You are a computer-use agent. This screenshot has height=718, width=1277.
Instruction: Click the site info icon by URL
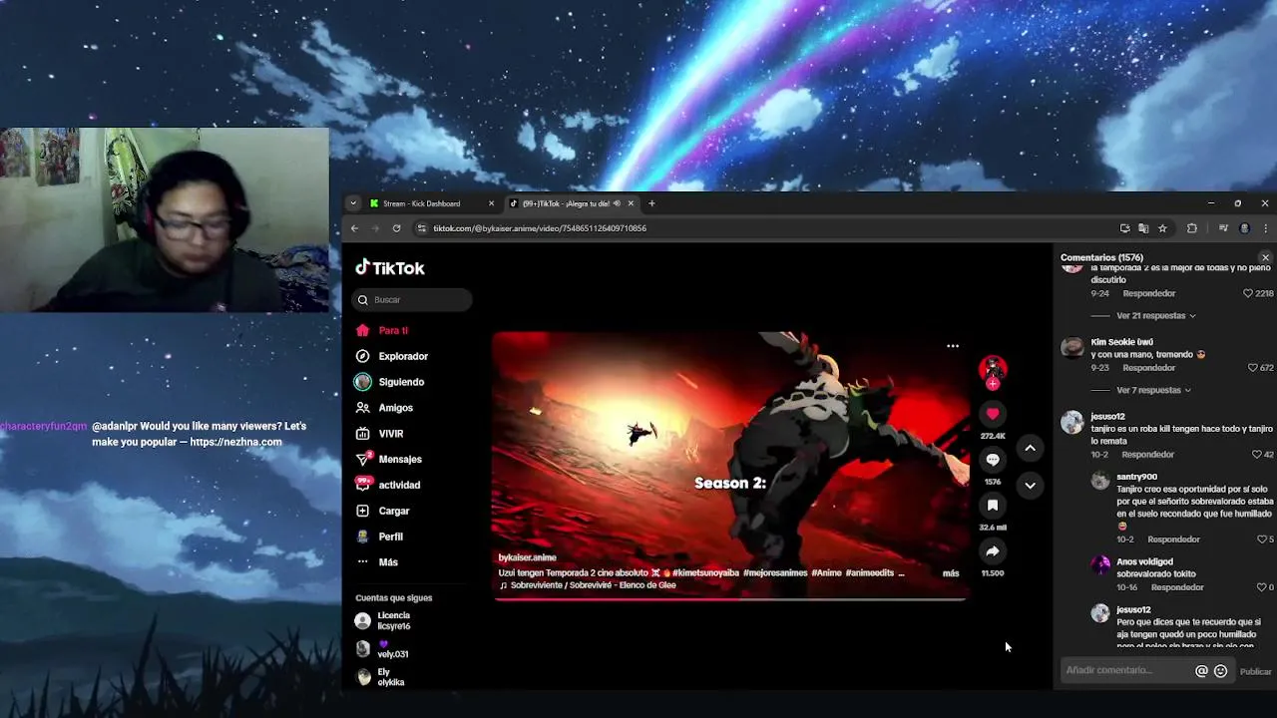(x=421, y=228)
